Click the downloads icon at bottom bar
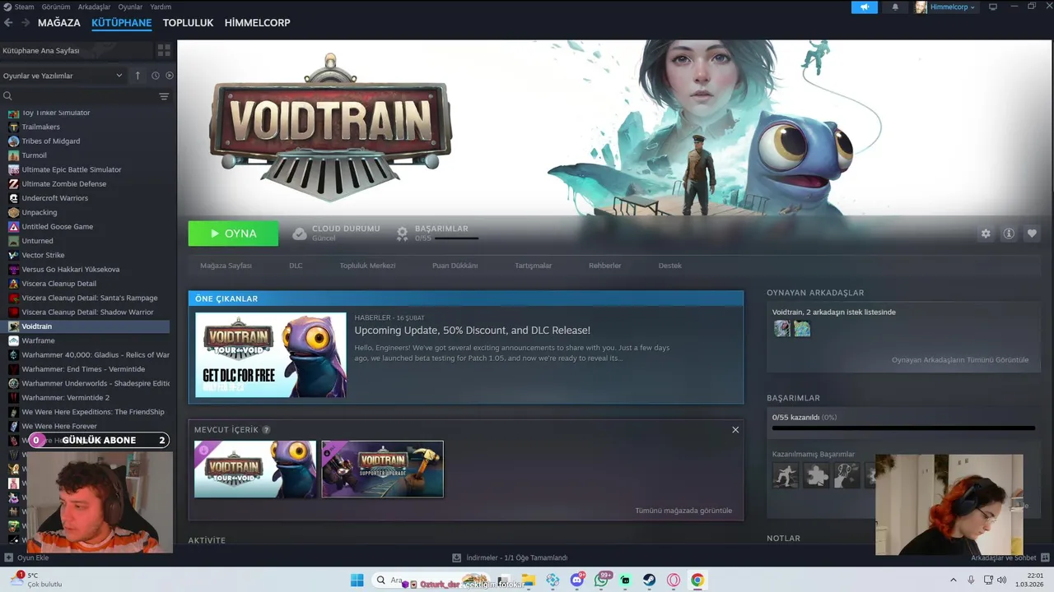The width and height of the screenshot is (1054, 592). pyautogui.click(x=457, y=557)
